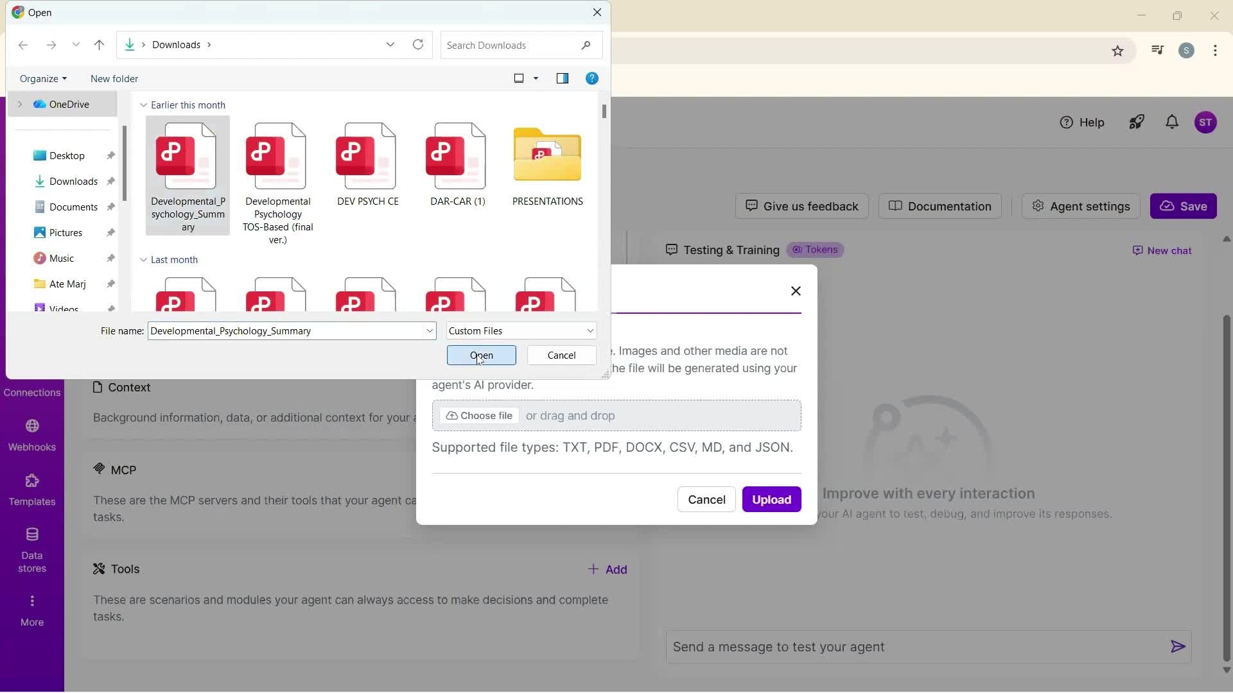Refresh the Downloads folder listing
Image resolution: width=1233 pixels, height=693 pixels.
click(x=418, y=45)
